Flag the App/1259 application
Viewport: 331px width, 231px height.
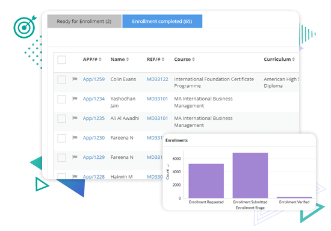[x=75, y=79]
